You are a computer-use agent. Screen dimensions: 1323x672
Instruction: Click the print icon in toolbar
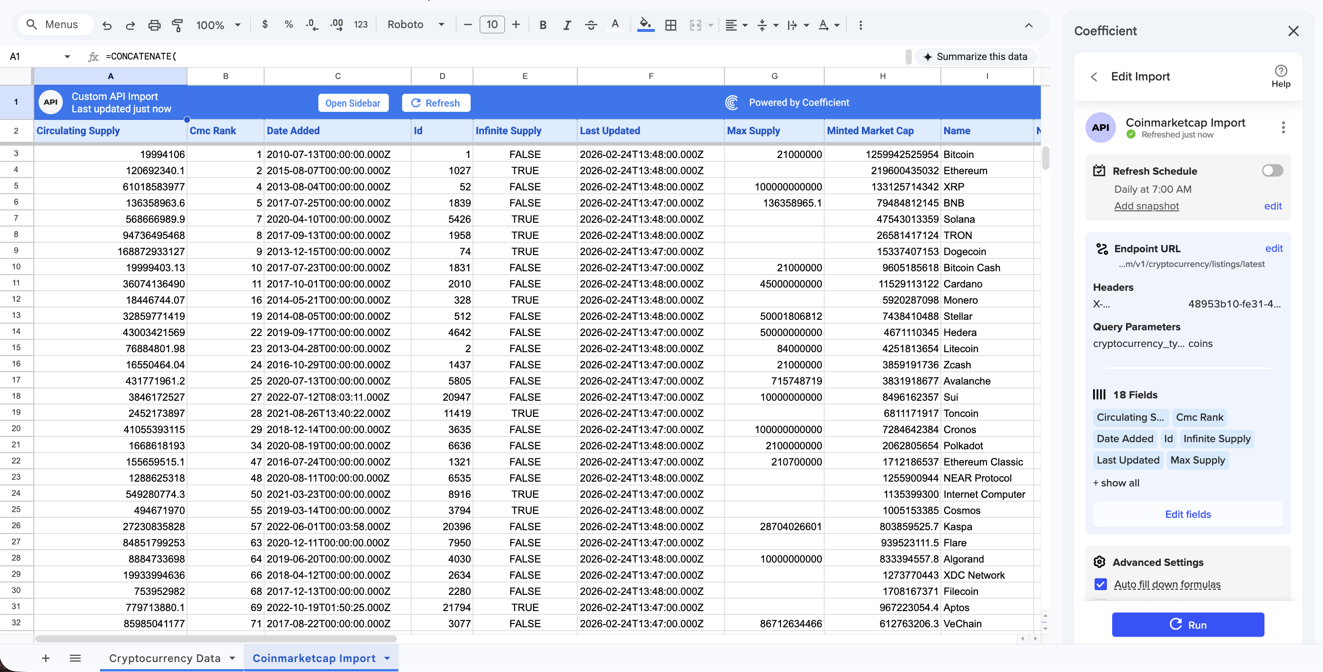154,25
